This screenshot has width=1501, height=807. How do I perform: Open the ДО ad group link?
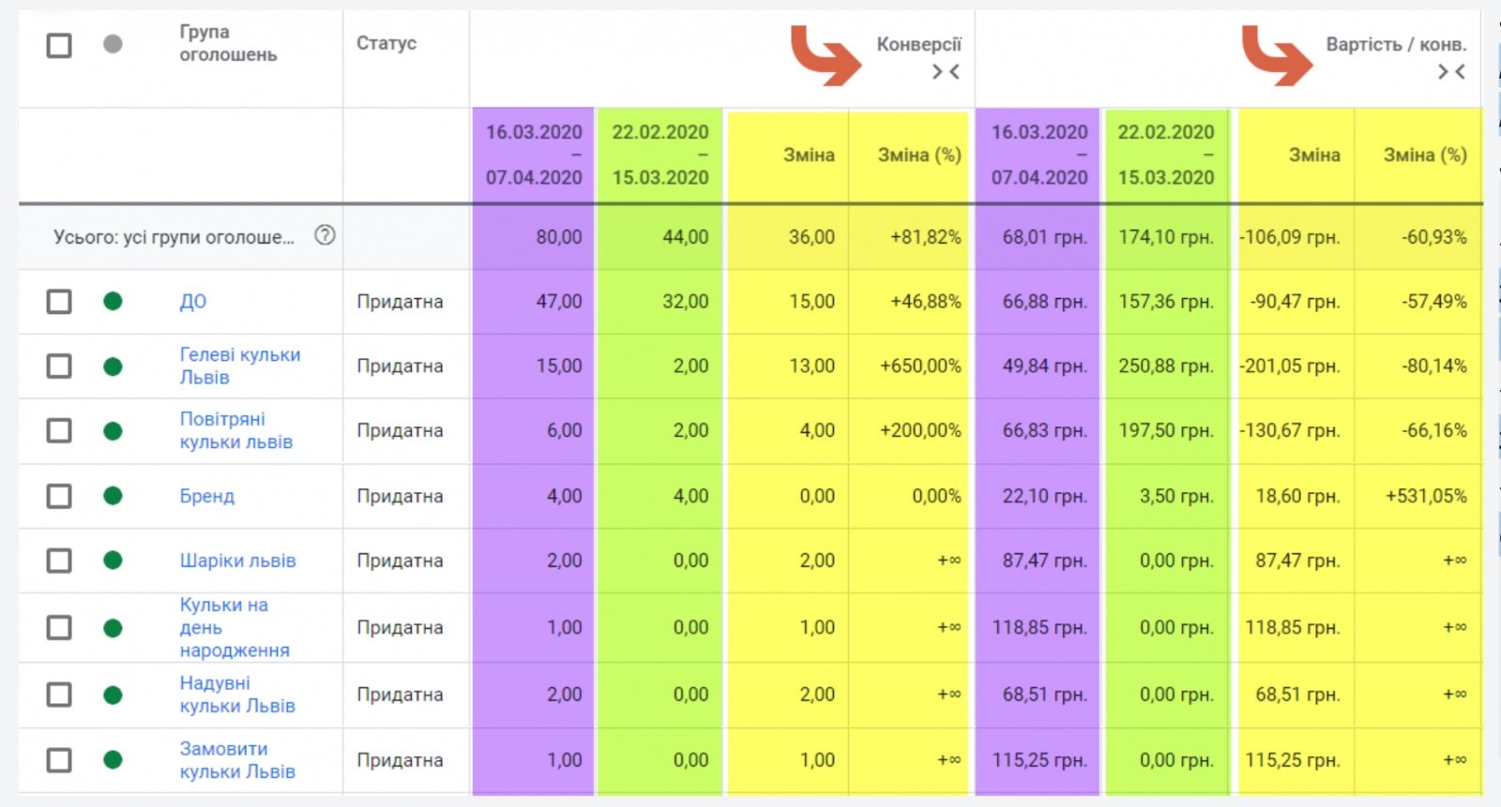pos(193,302)
